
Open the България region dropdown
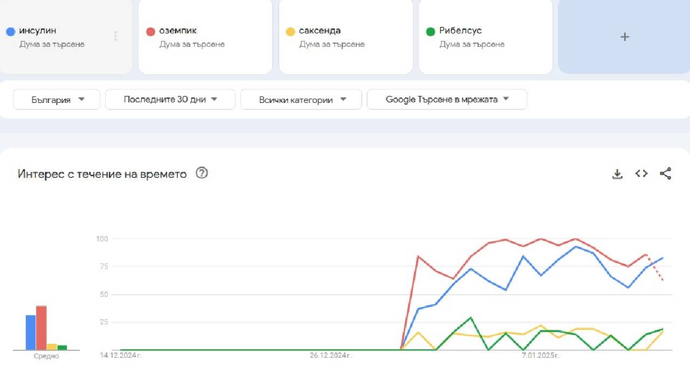(56, 99)
